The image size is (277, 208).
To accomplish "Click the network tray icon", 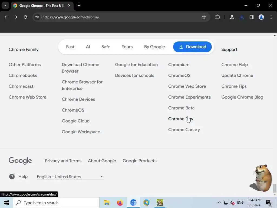I will click(x=226, y=203).
